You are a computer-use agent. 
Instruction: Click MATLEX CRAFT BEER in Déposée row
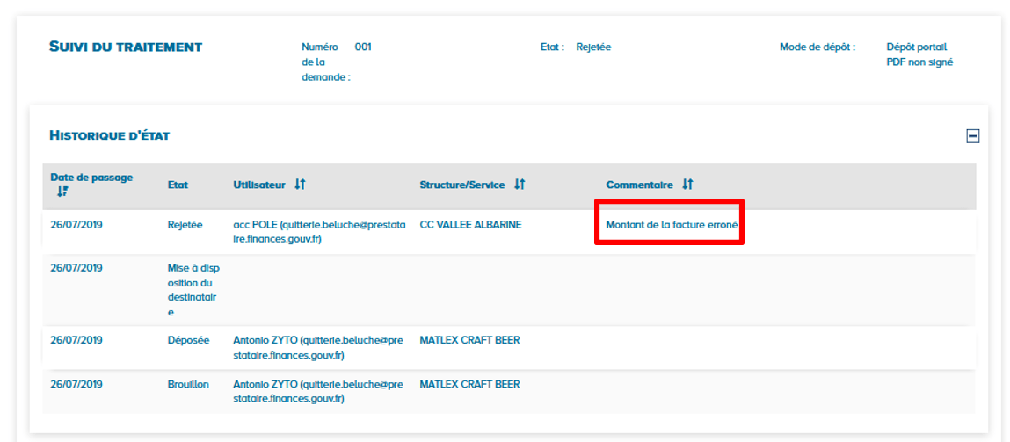click(x=469, y=340)
